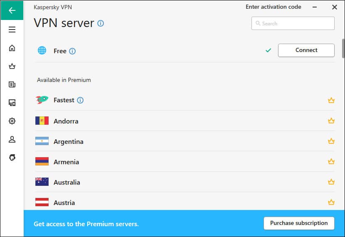Click the Austria flag icon
The height and width of the screenshot is (237, 345).
tap(42, 202)
